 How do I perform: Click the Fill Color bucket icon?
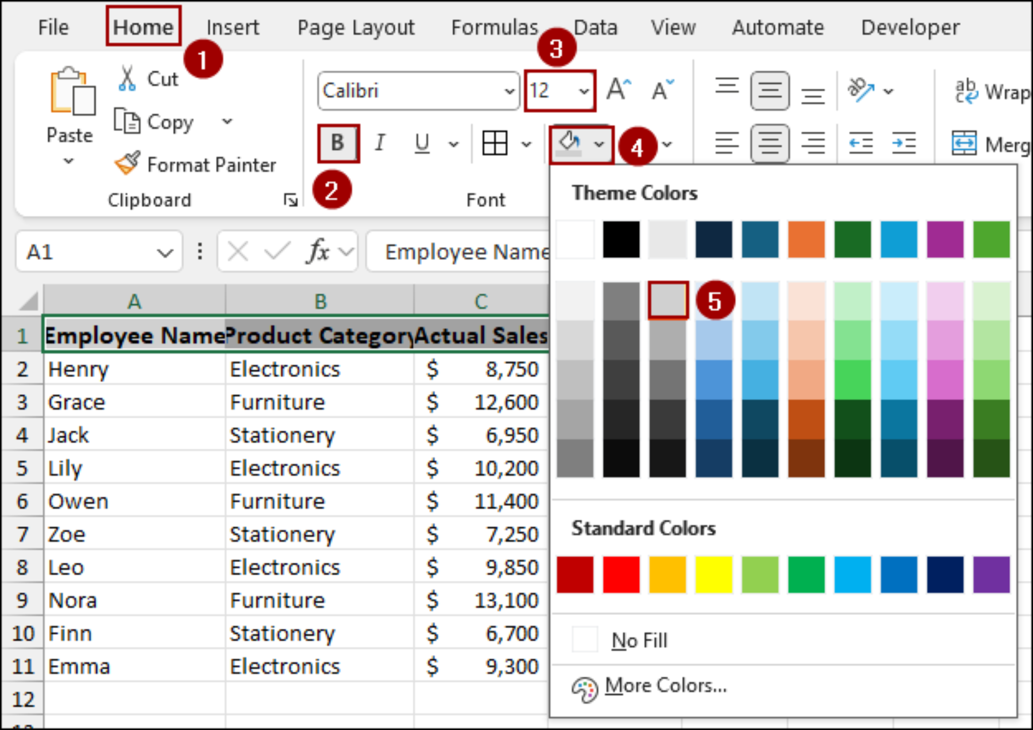pyautogui.click(x=568, y=143)
